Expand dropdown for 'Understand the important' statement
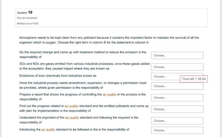 177,121
